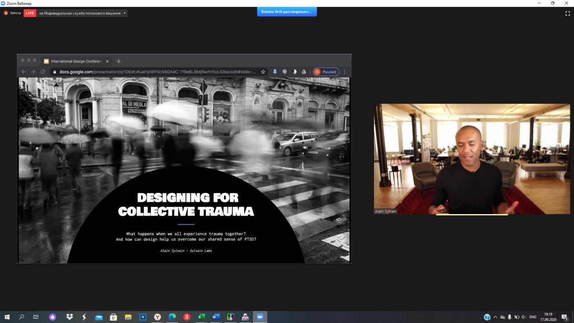This screenshot has height=323, width=574.
Task: Click the Alain Sylvain name label
Action: click(x=386, y=211)
